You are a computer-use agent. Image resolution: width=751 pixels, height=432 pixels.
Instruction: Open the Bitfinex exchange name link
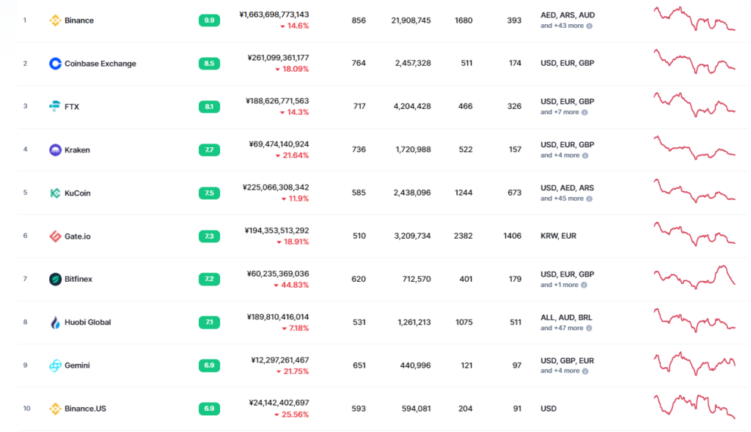(78, 279)
